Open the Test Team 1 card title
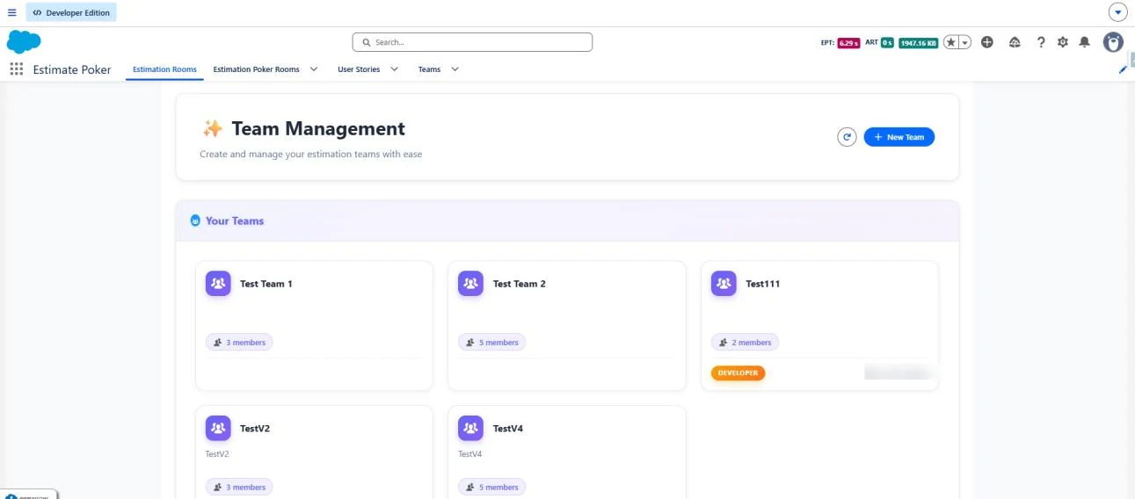 pyautogui.click(x=266, y=284)
